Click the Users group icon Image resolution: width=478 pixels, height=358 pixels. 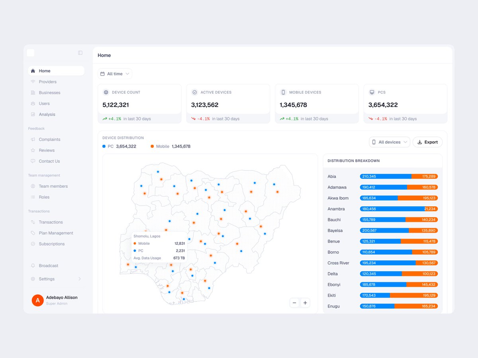point(33,103)
